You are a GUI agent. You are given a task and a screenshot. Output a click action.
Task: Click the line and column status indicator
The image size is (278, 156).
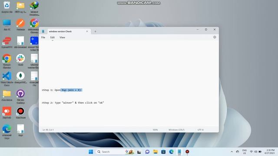pos(48,130)
